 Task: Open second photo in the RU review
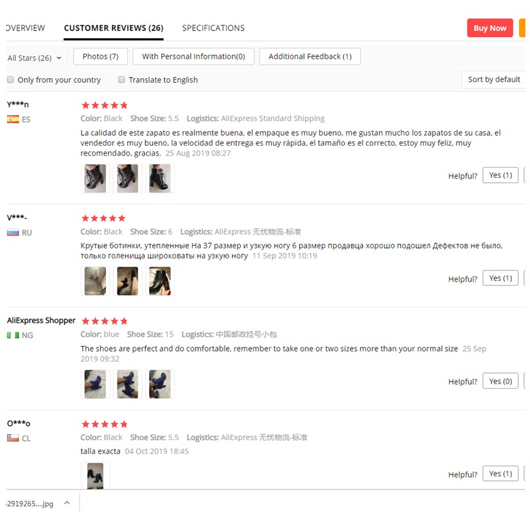127,281
